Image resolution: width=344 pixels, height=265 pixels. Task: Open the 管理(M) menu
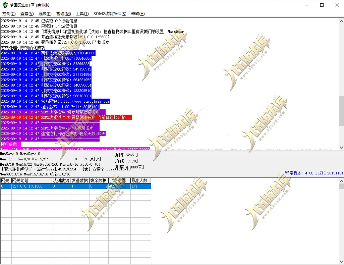[64, 14]
